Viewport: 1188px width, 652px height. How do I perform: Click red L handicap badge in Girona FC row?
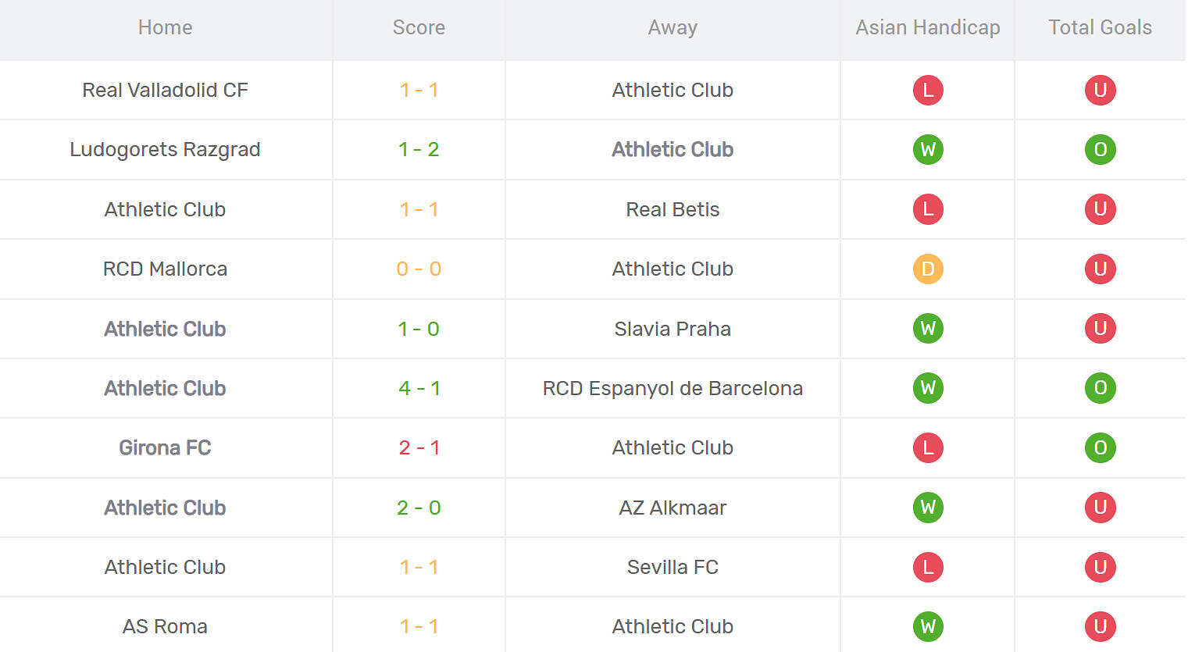point(928,447)
